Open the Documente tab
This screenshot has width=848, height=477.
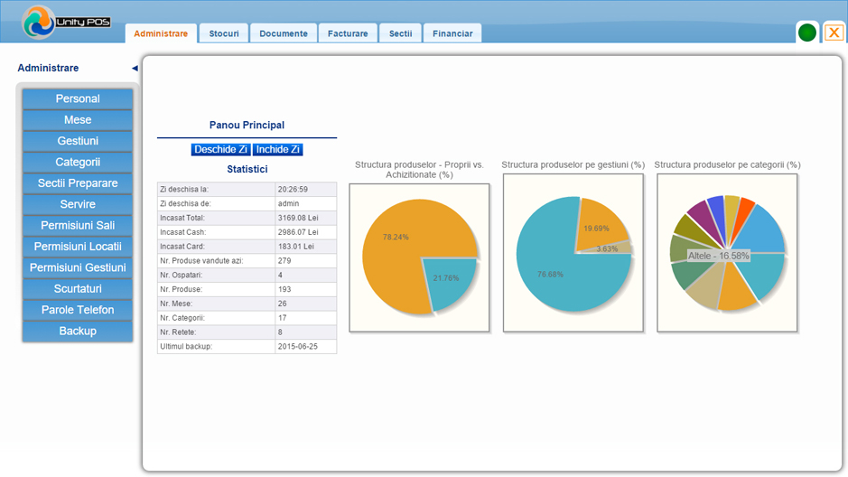[284, 33]
